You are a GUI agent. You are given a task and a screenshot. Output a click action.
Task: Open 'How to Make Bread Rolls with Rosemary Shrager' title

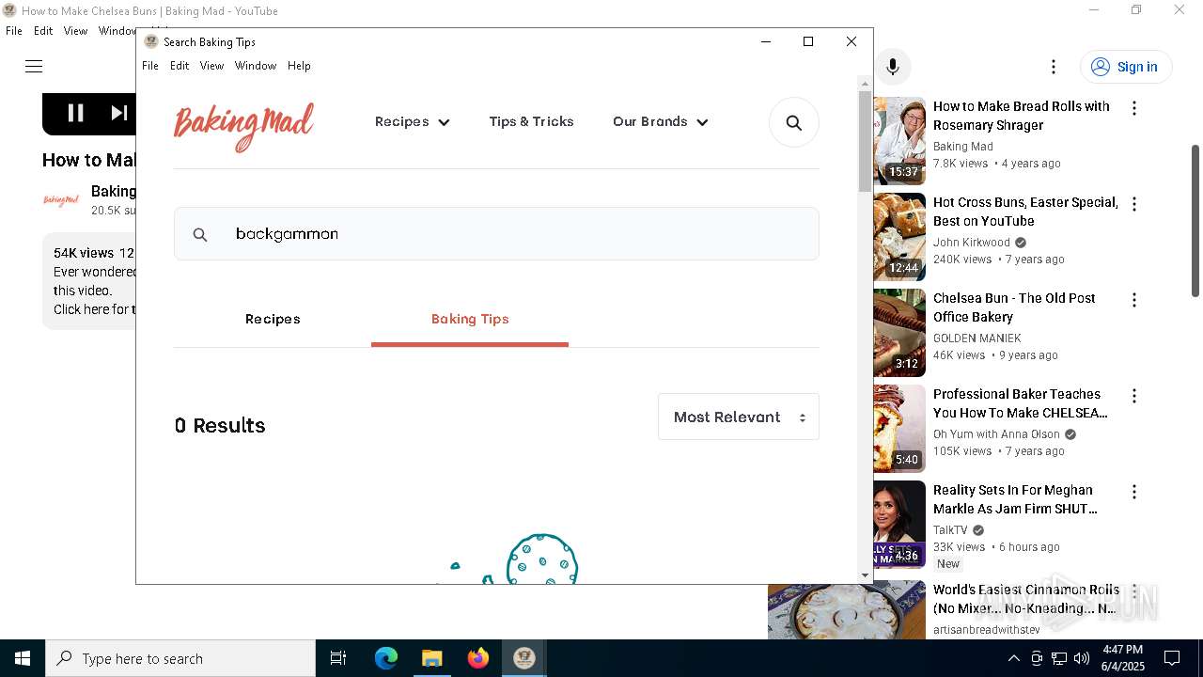pos(1022,116)
